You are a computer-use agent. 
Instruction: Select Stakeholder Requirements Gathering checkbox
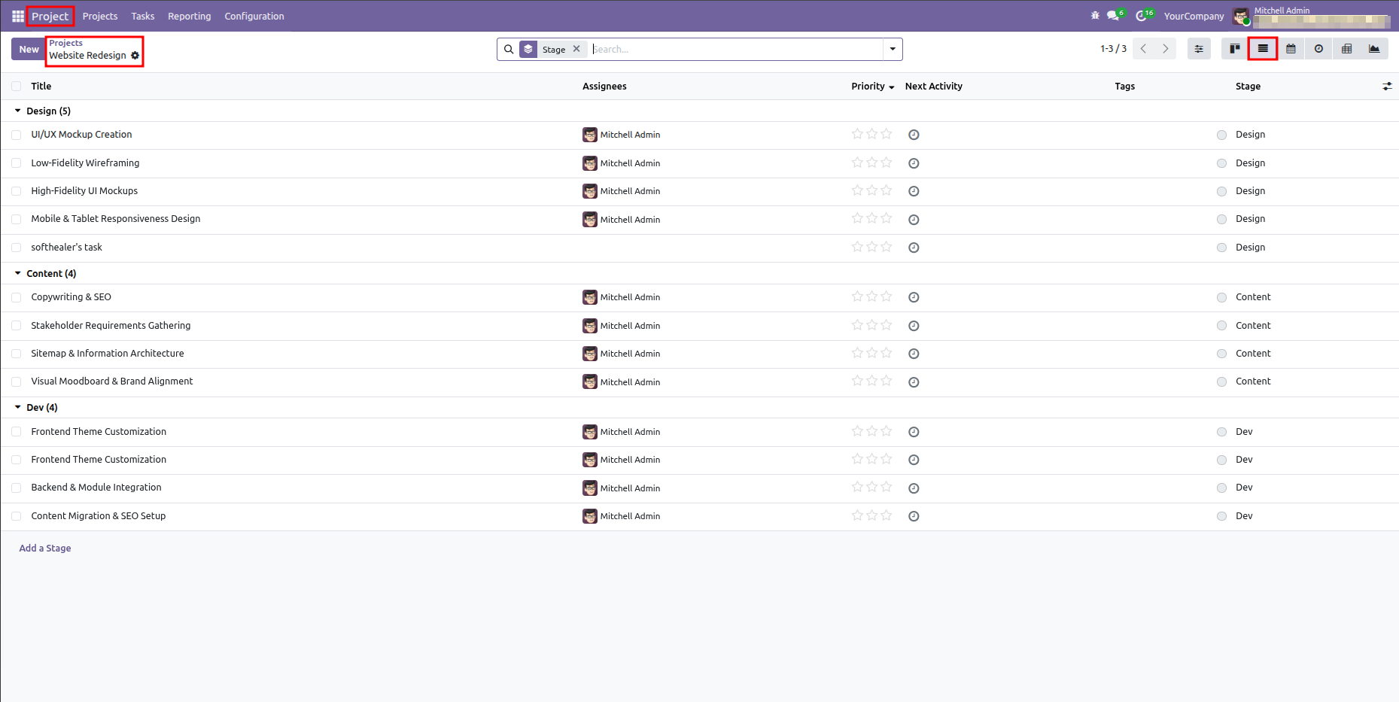17,326
